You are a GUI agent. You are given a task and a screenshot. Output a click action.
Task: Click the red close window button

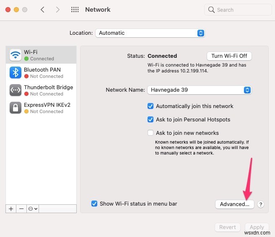click(x=8, y=10)
